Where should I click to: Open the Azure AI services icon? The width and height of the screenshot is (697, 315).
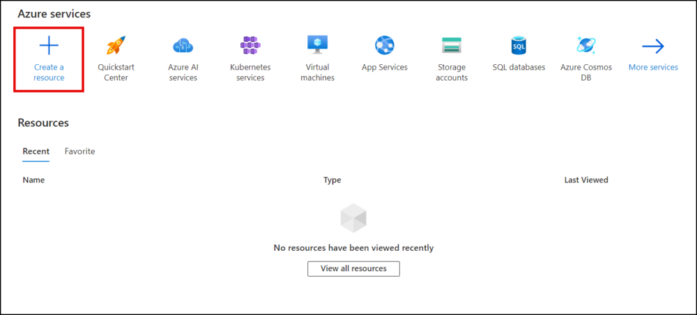pos(183,46)
